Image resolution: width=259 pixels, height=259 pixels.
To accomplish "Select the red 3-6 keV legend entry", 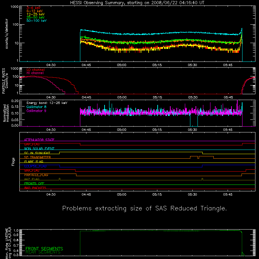I will pos(34,8).
